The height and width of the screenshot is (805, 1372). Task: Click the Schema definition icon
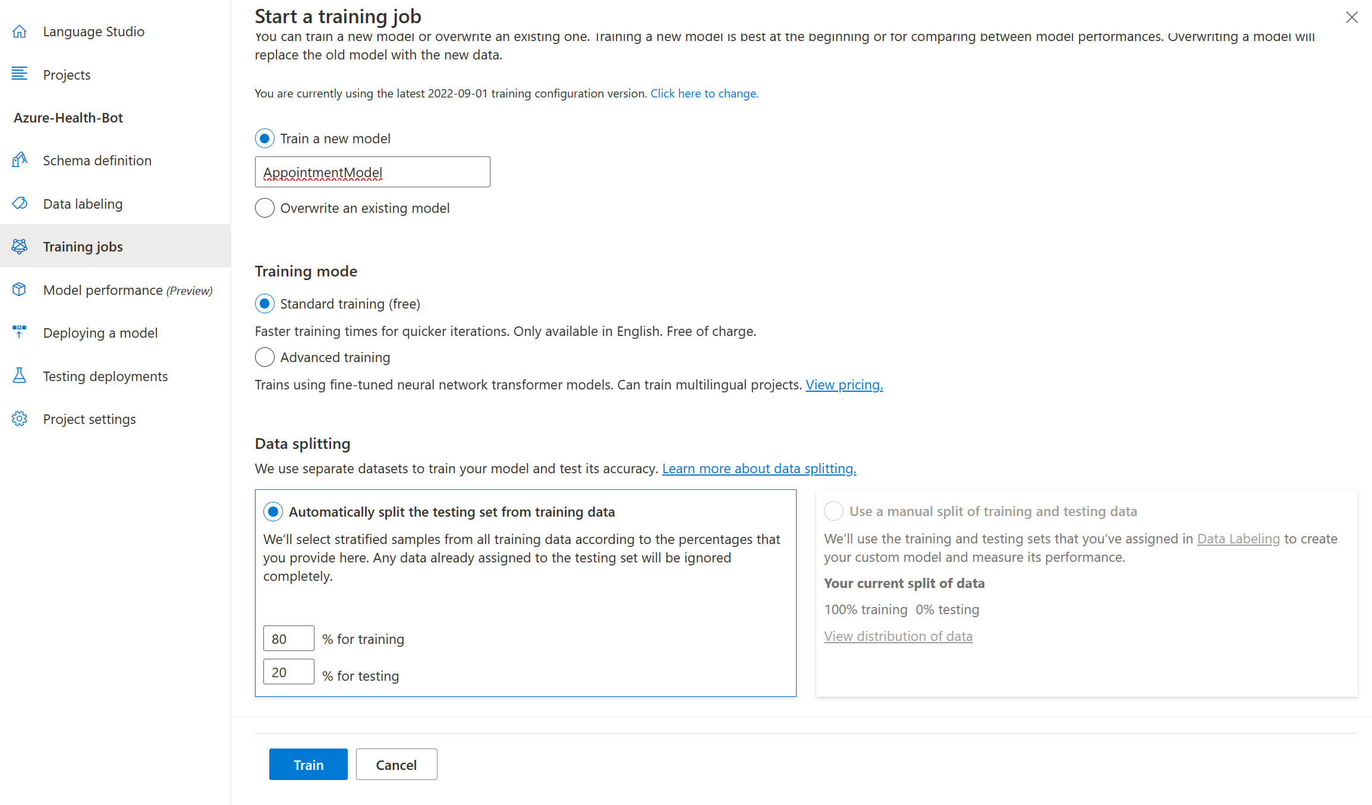(x=20, y=160)
